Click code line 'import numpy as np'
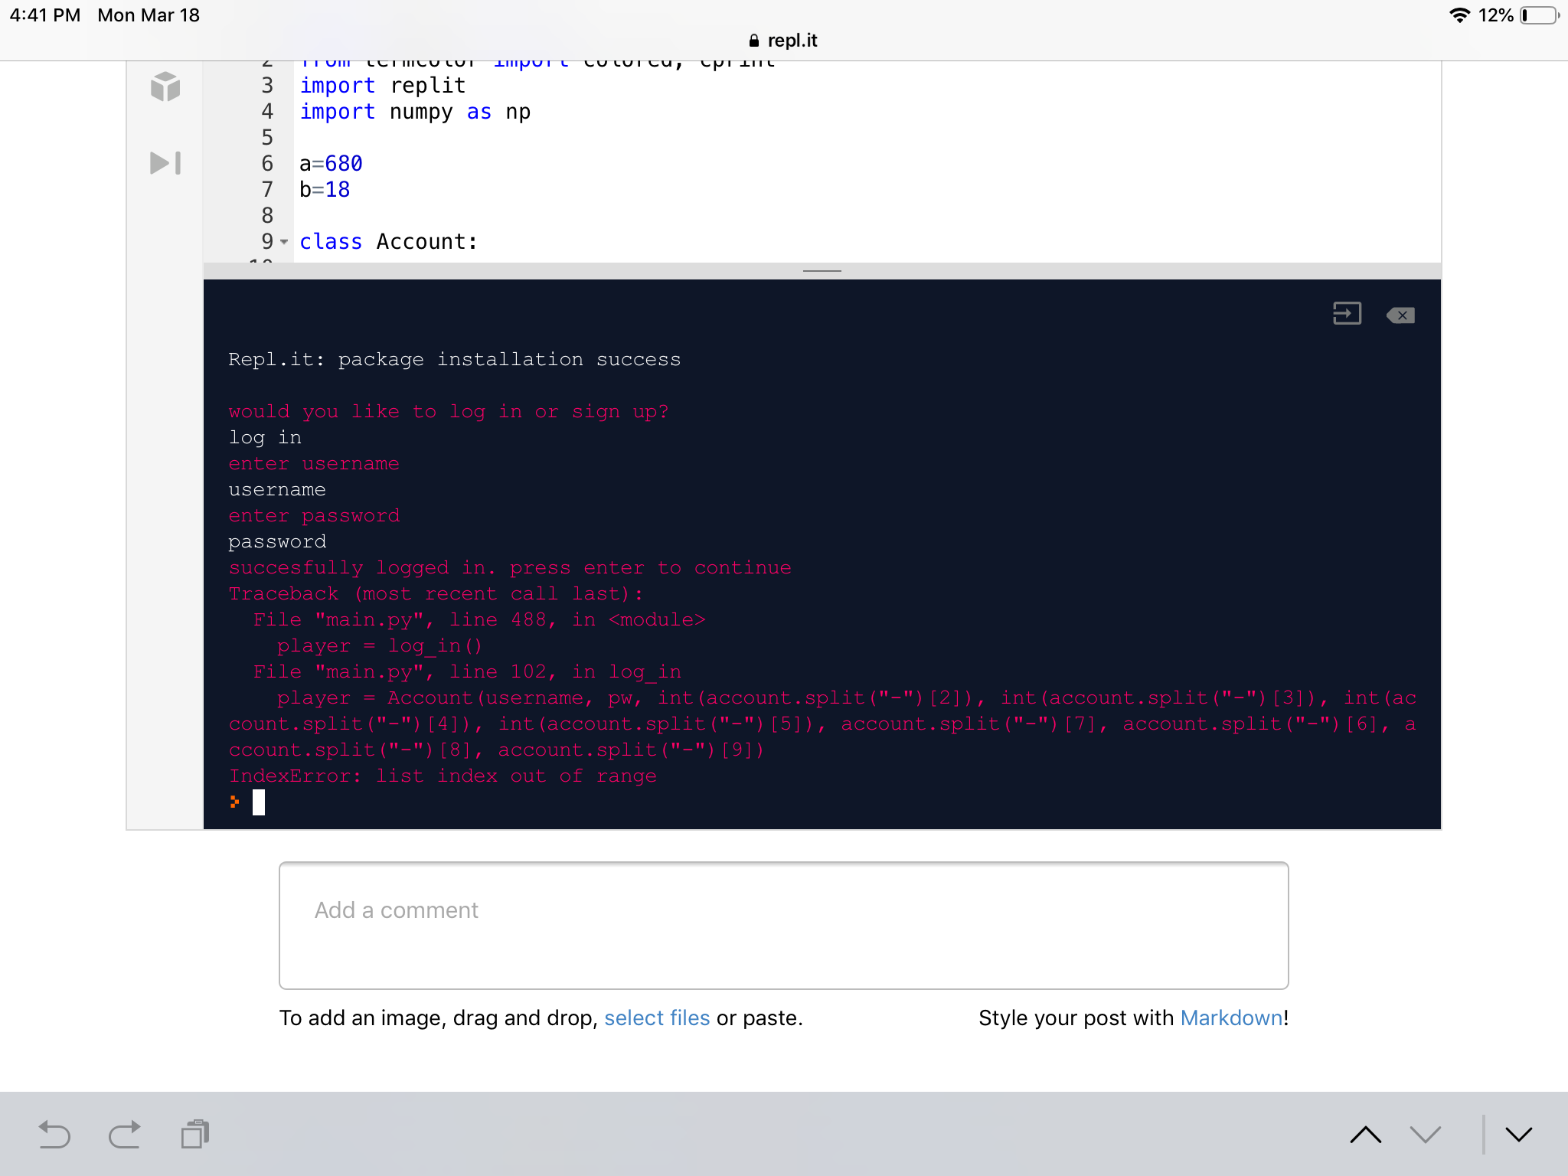 click(414, 112)
